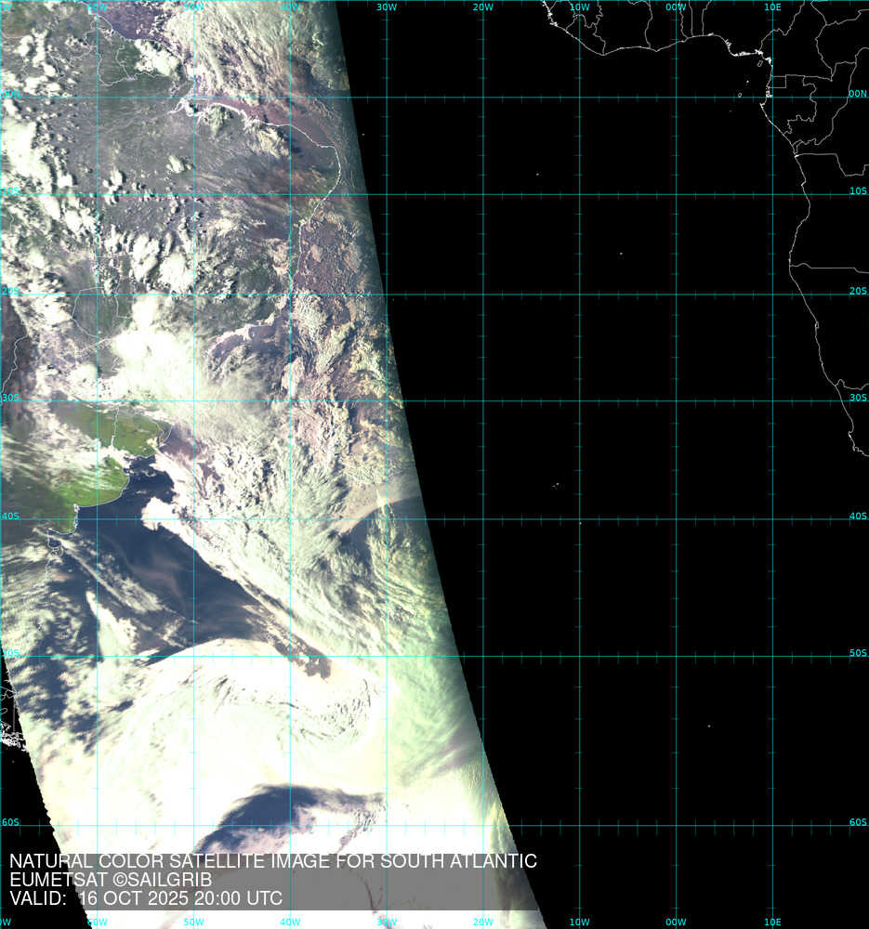Image resolution: width=869 pixels, height=929 pixels.
Task: Click the '00W' longitude label along the top
Action: (676, 7)
